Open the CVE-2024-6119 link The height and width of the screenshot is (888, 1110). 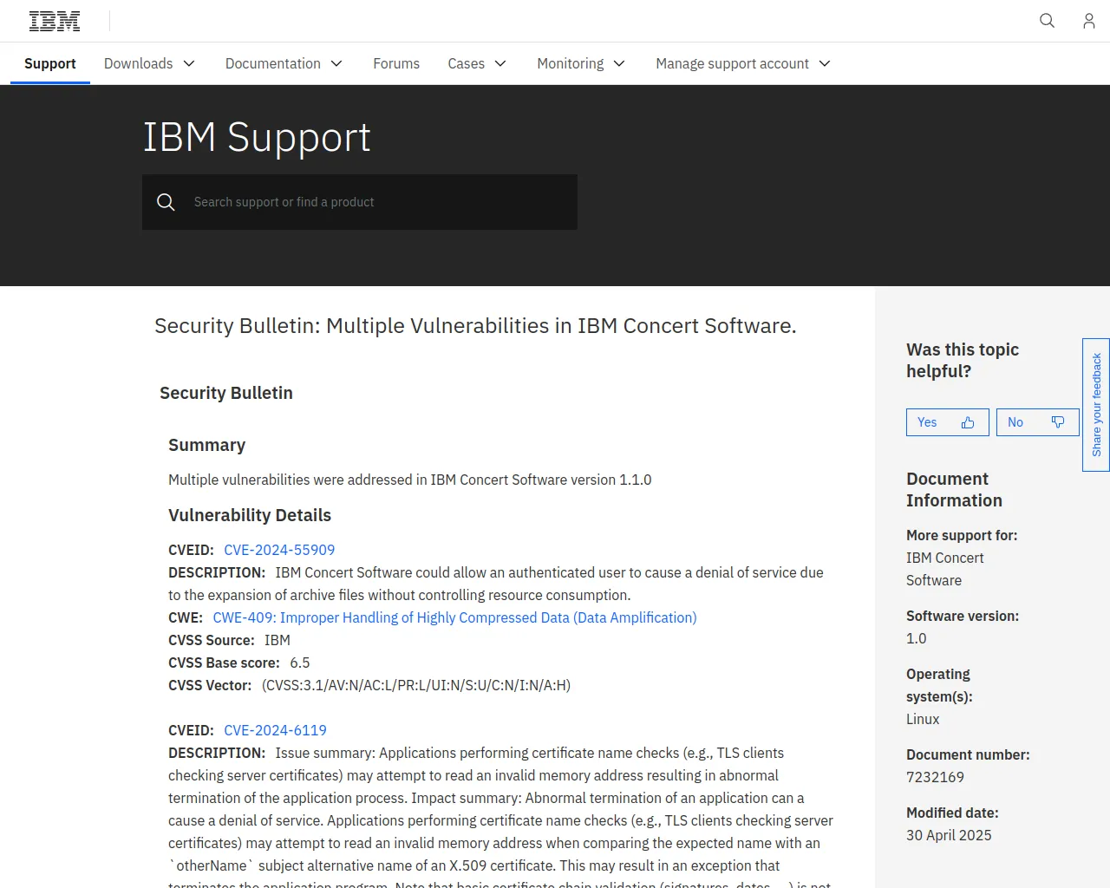pyautogui.click(x=275, y=730)
